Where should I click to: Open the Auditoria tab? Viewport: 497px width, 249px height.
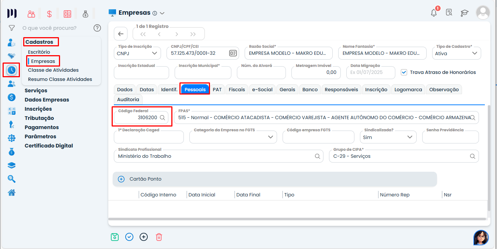pos(128,99)
